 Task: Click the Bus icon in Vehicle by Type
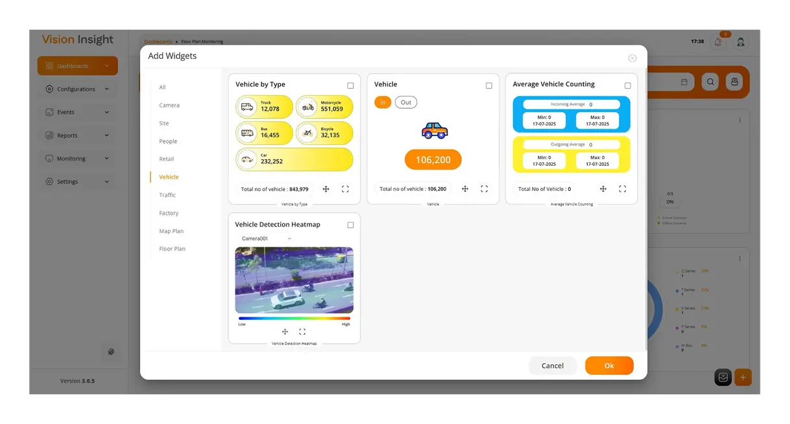point(247,133)
